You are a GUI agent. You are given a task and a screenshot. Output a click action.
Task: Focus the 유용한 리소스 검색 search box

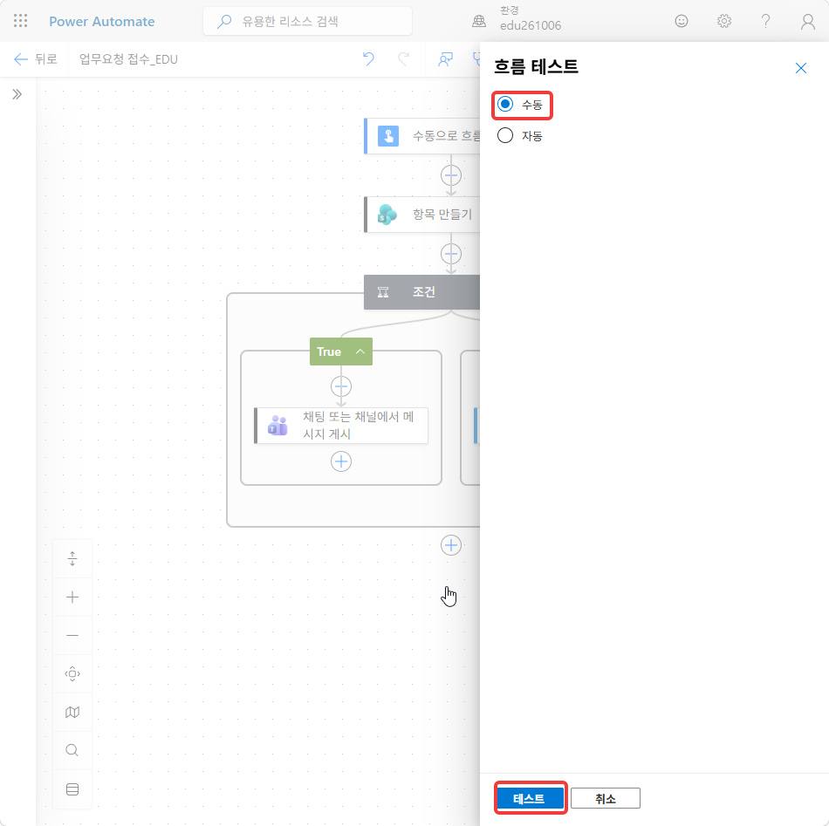coord(307,21)
